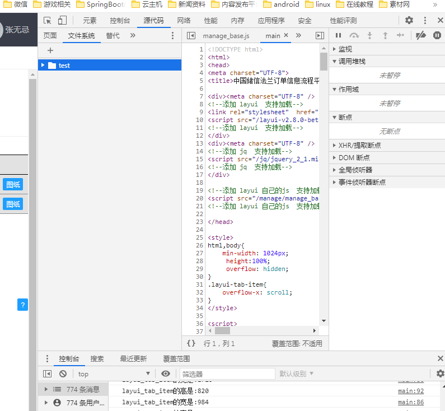Image resolution: width=445 pixels, height=411 pixels.
Task: Pause script execution button
Action: coord(338,35)
